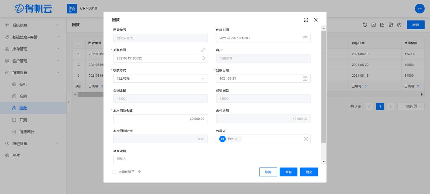Screen dimensions: 430x194
Task: Open the 到账日期 calendar picker
Action: point(305,78)
